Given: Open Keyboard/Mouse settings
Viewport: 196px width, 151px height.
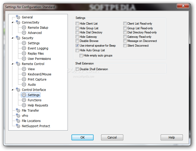Looking at the screenshot, I should point(39,74).
